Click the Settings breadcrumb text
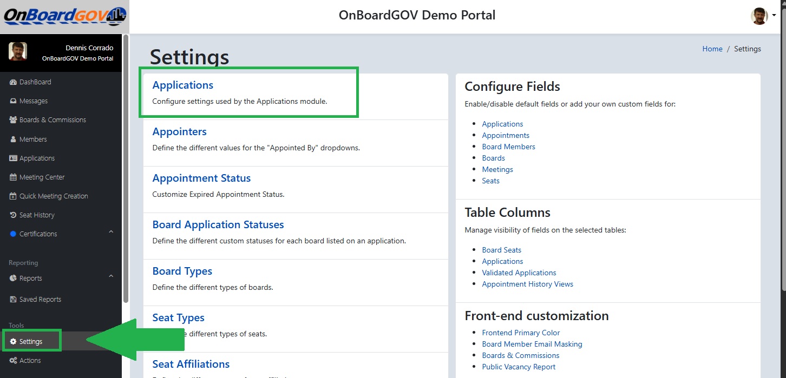Image resolution: width=786 pixels, height=378 pixels. point(748,49)
